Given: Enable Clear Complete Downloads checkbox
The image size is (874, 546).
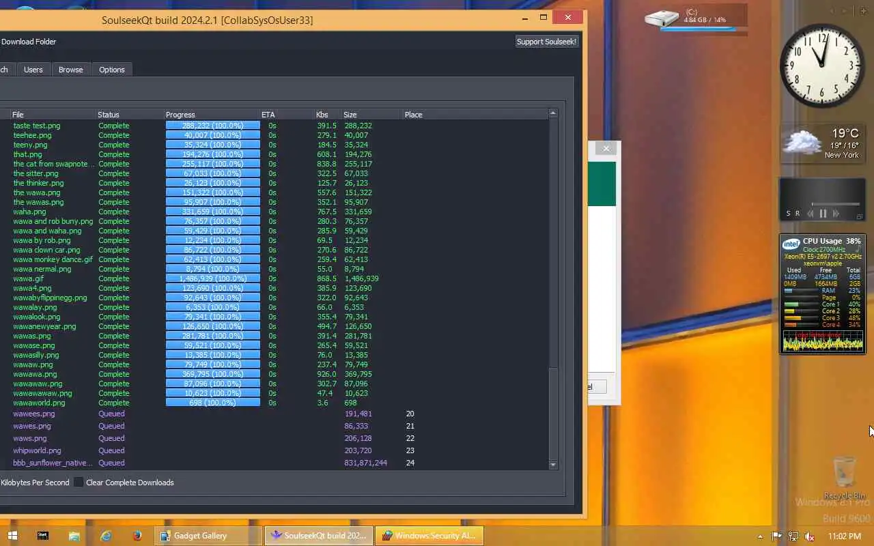Looking at the screenshot, I should [x=79, y=483].
